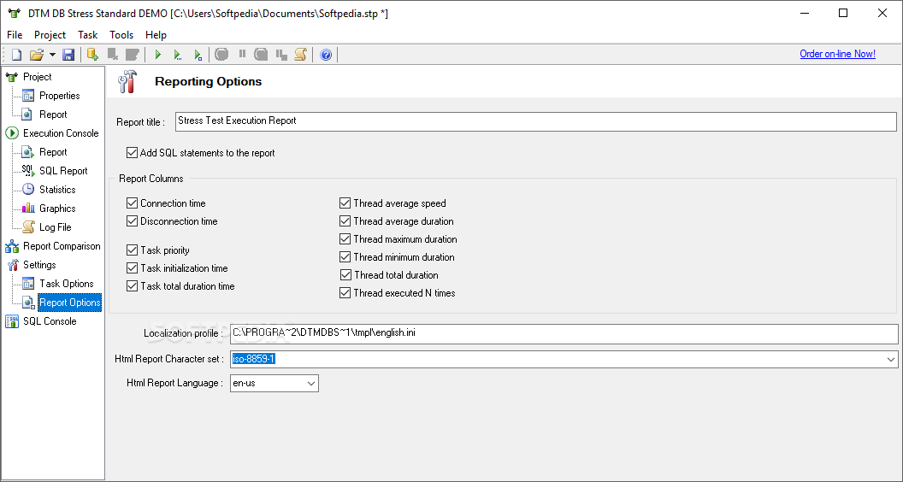Open the File menu
The width and height of the screenshot is (903, 482).
pyautogui.click(x=15, y=35)
